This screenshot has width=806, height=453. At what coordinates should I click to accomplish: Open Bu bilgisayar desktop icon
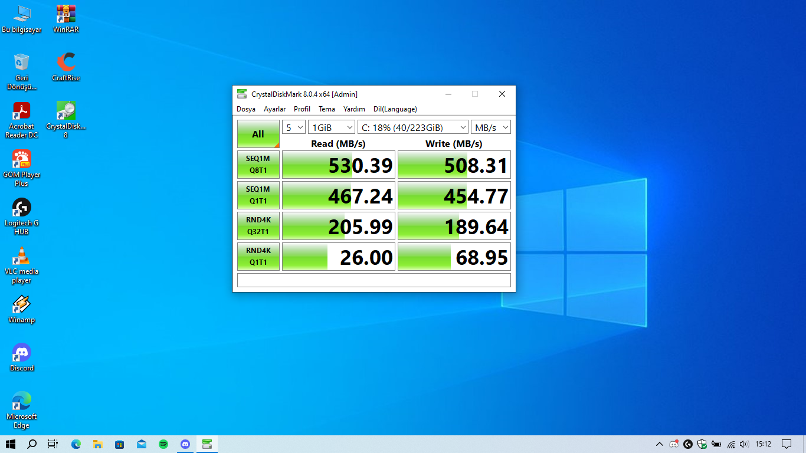[x=22, y=18]
